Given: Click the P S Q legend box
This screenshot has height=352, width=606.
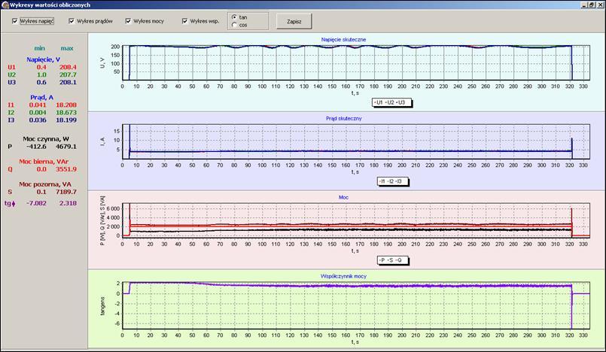Looking at the screenshot, I should pos(392,260).
